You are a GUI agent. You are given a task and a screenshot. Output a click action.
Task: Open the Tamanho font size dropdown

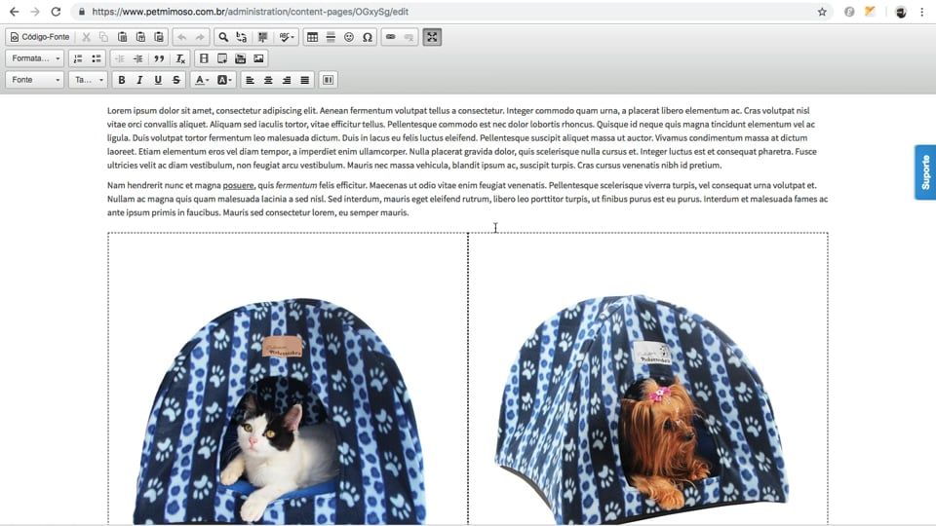click(88, 80)
